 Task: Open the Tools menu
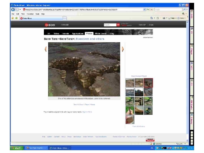(37, 14)
